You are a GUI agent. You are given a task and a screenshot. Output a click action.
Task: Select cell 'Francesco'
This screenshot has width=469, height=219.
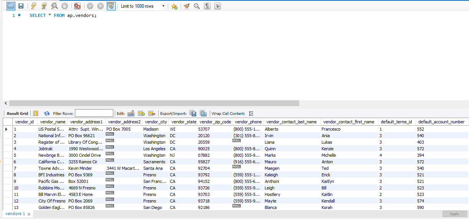coord(349,129)
